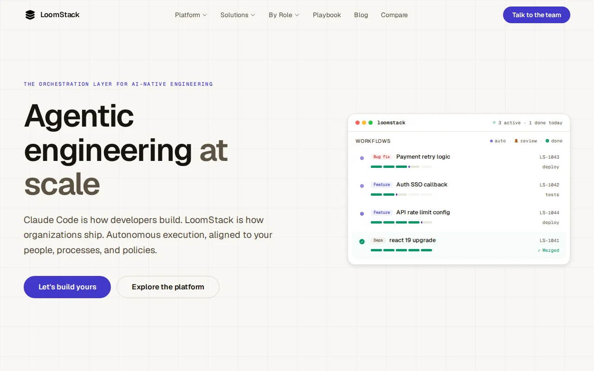Expand the Solutions dropdown menu
Image resolution: width=594 pixels, height=371 pixels.
(238, 15)
